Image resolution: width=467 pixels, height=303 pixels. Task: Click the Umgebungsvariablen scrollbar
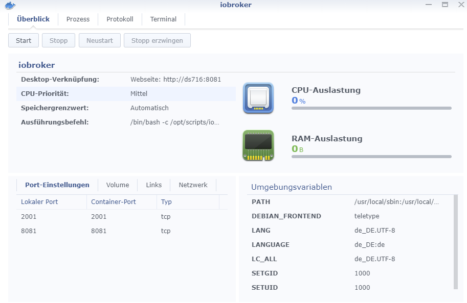click(x=456, y=242)
